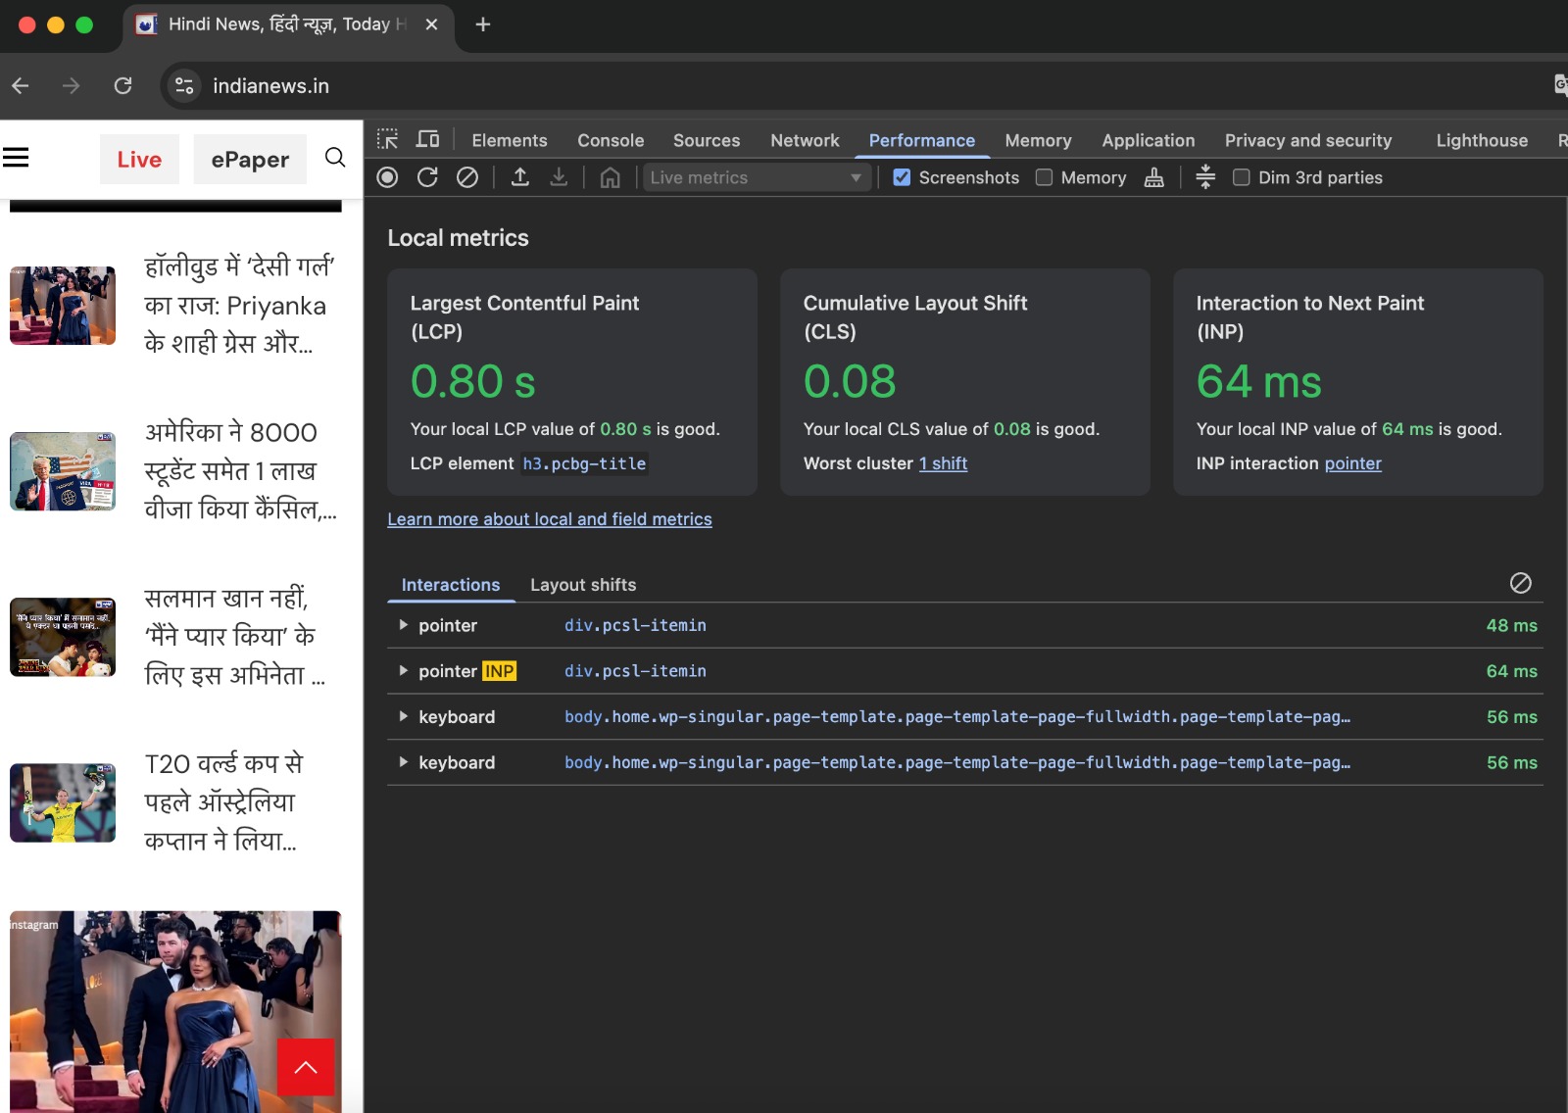Click the clear recording icon in toolbar
Viewport: 1568px width, 1113px height.
tap(467, 177)
